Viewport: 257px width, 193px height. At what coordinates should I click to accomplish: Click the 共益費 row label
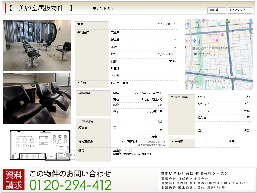115,32
